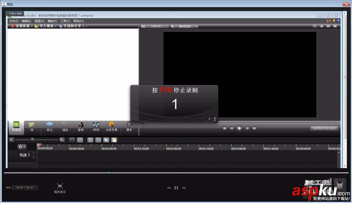Click the 1278x720 editing dimensions button
This screenshot has height=203, width=352.
point(155,26)
